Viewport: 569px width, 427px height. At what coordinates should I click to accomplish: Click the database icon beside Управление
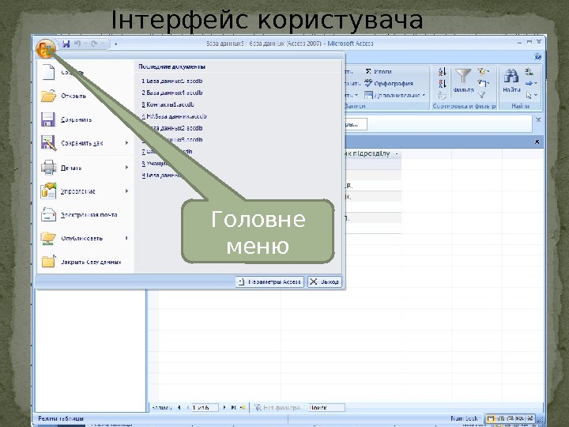click(48, 191)
